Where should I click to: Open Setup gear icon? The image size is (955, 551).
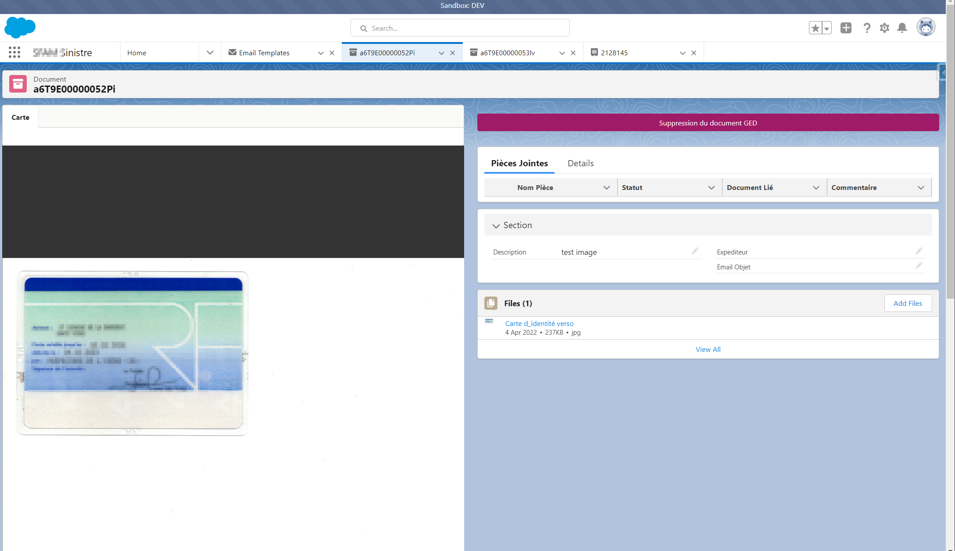point(884,28)
